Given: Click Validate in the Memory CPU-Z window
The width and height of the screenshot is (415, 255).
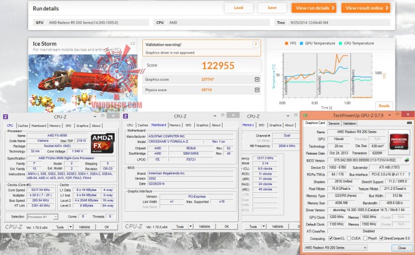Looking at the screenshot, I should (x=277, y=226).
